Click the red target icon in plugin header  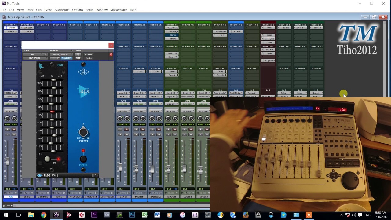tap(111, 54)
